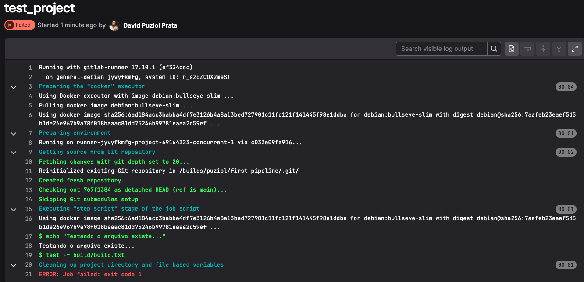The width and height of the screenshot is (584, 282).
Task: Open David Puziol Prata's profile link
Action: 150,25
